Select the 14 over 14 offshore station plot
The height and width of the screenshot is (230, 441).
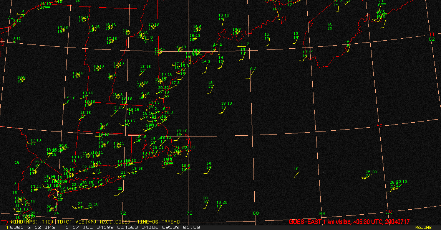pos(209,166)
